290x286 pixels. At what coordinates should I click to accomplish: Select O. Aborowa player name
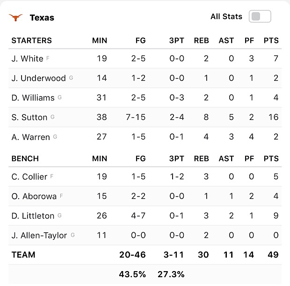34,196
